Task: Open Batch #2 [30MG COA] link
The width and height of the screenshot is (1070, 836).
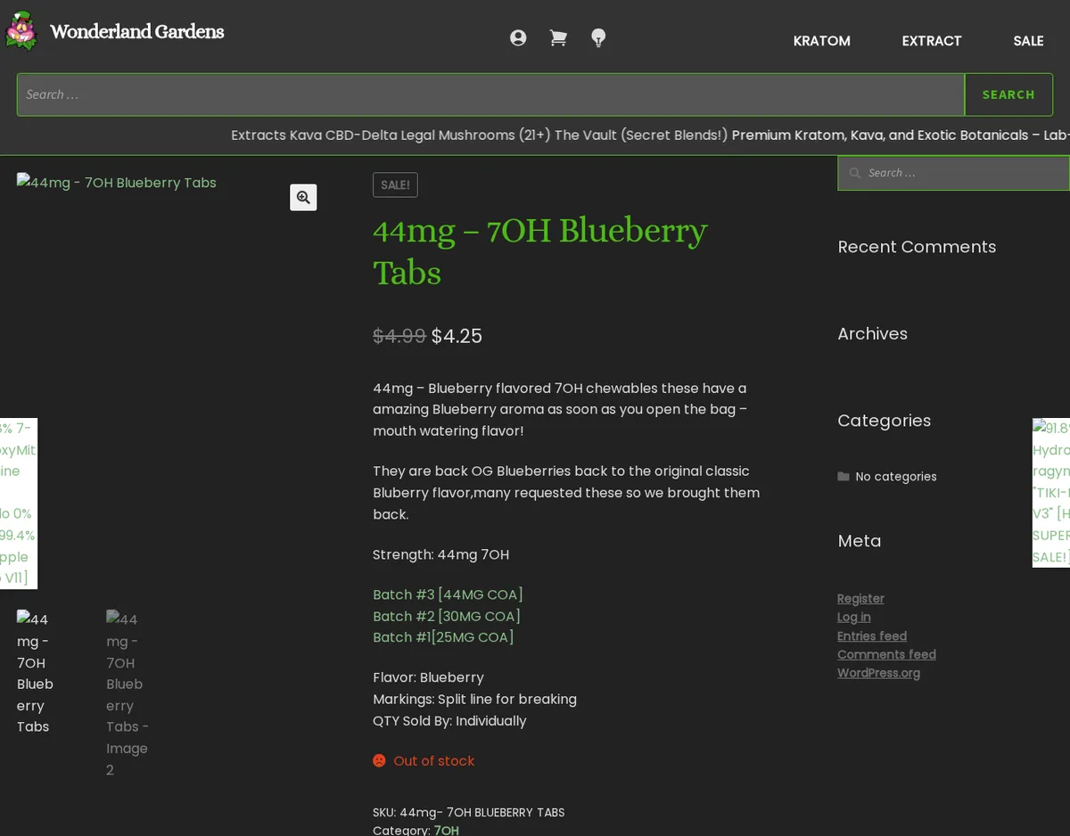Action: click(447, 616)
